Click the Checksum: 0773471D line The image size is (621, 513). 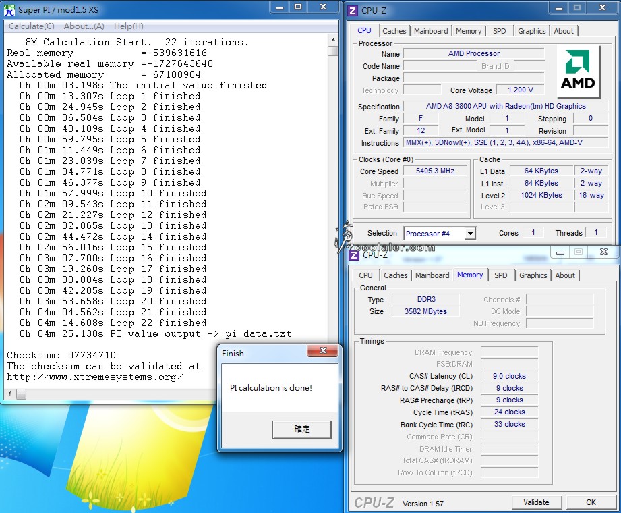[61, 355]
